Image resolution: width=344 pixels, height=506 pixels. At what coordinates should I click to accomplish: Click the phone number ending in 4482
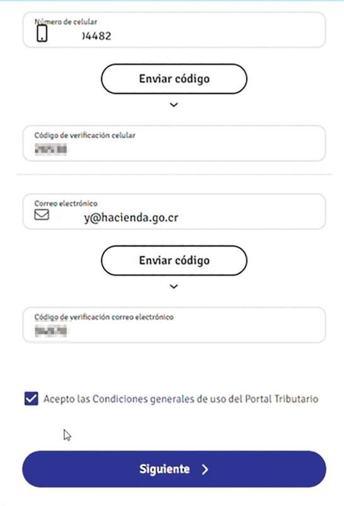pos(97,36)
